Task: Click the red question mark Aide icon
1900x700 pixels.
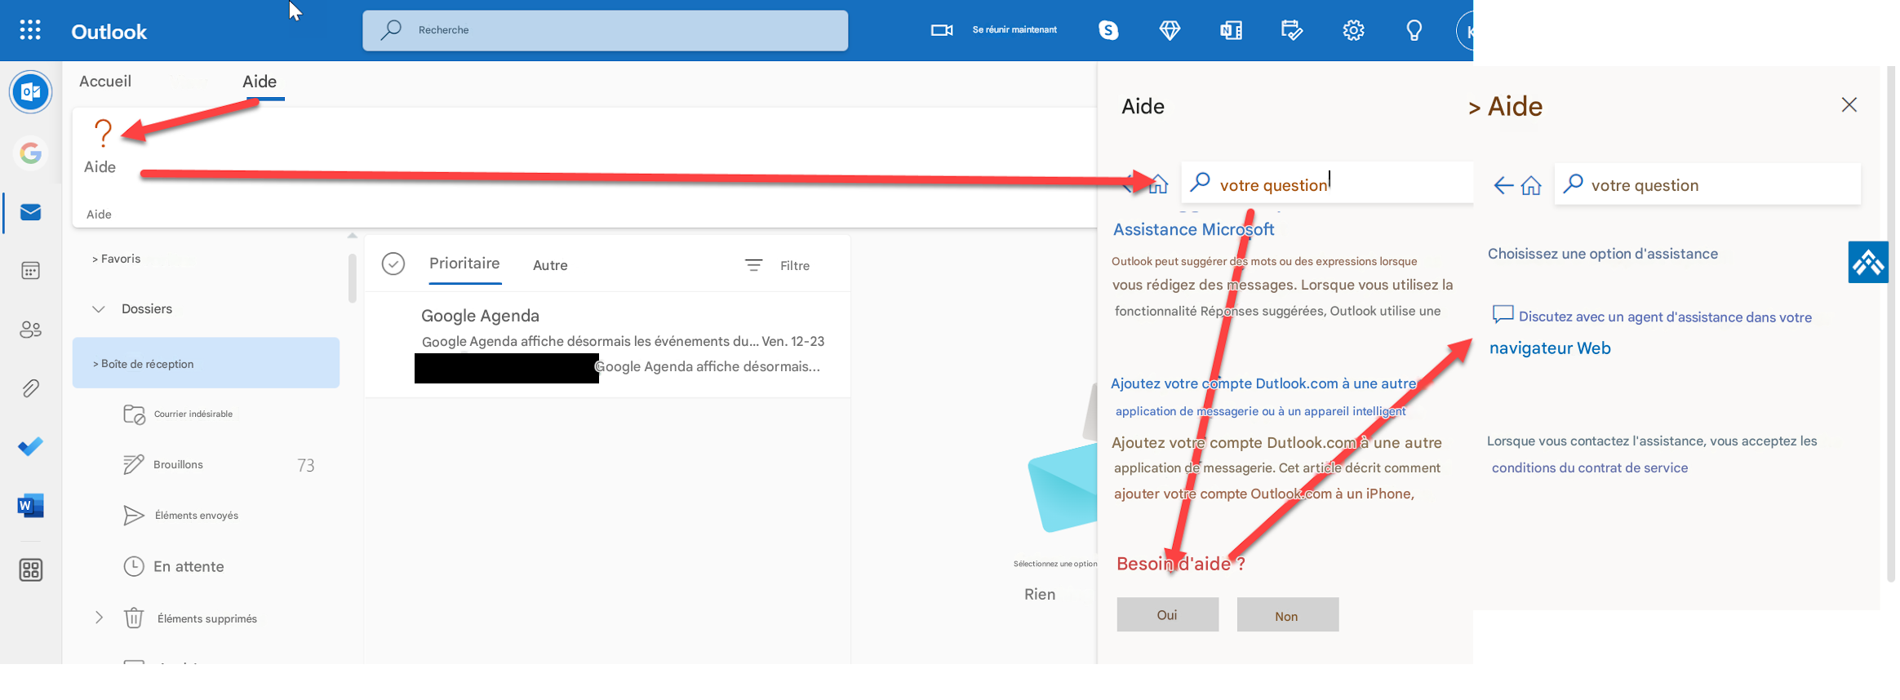Action: [x=103, y=132]
